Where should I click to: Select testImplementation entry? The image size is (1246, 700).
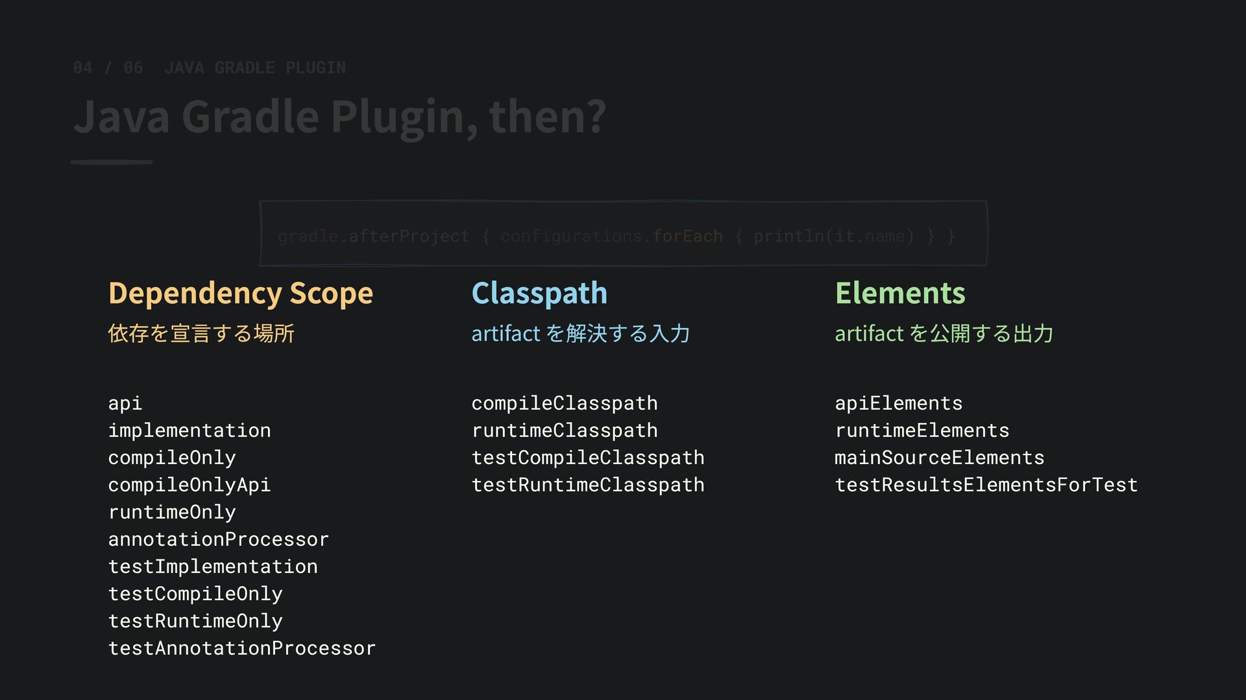(x=213, y=566)
